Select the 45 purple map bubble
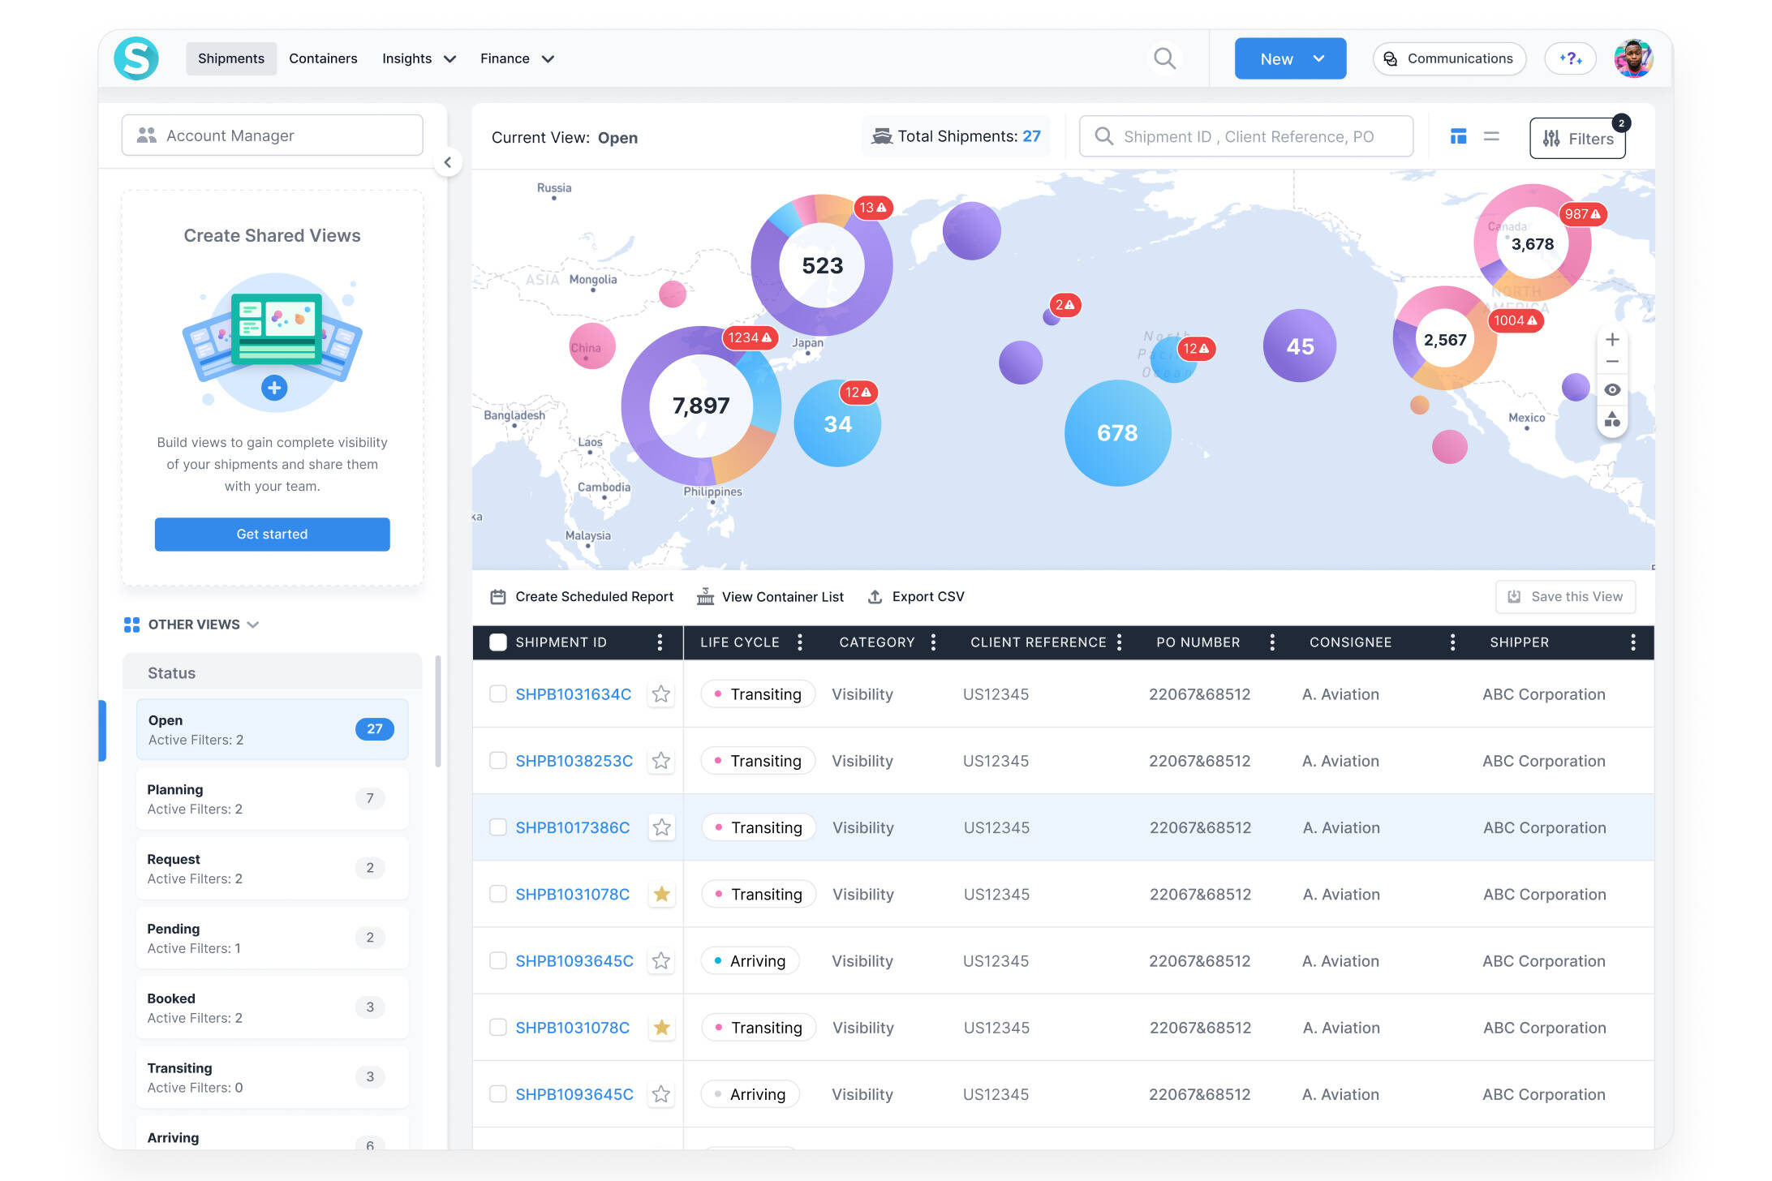This screenshot has width=1772, height=1181. tap(1300, 346)
